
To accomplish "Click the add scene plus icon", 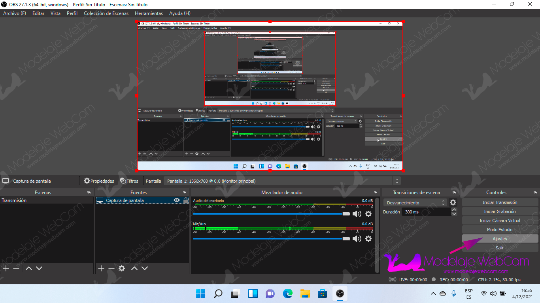I will click(x=6, y=268).
